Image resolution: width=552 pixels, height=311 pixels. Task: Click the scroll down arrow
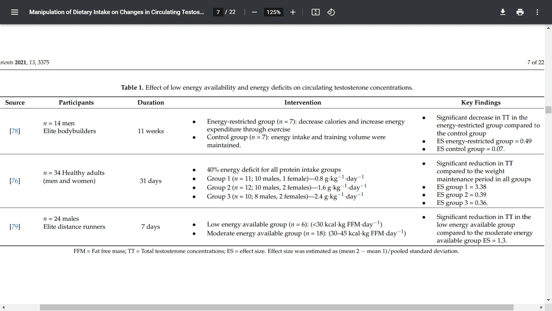[x=548, y=300]
